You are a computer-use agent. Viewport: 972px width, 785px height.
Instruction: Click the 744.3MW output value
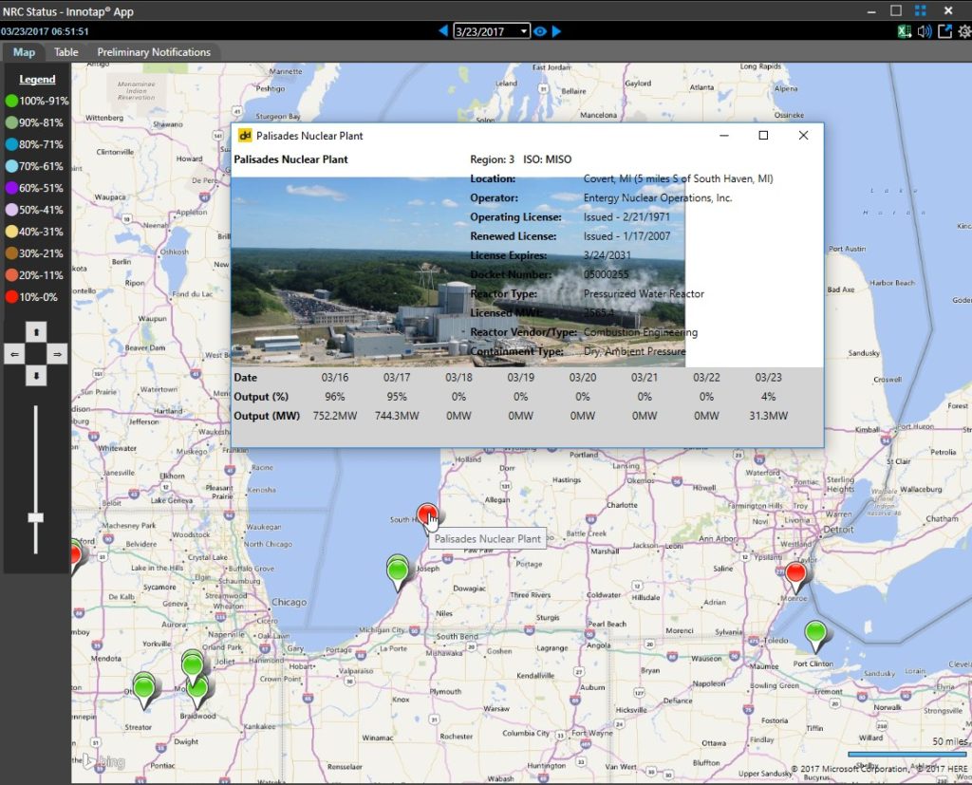[x=397, y=416]
